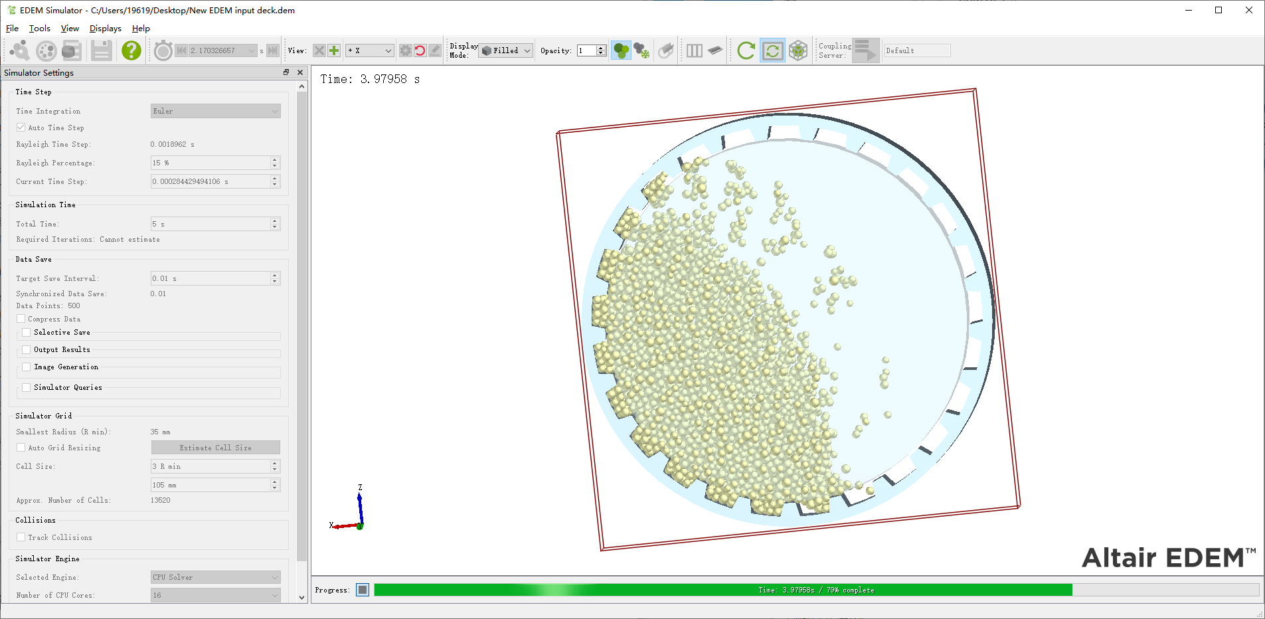Open Selected Engine CPU Solver dropdown
The height and width of the screenshot is (619, 1265).
point(216,577)
